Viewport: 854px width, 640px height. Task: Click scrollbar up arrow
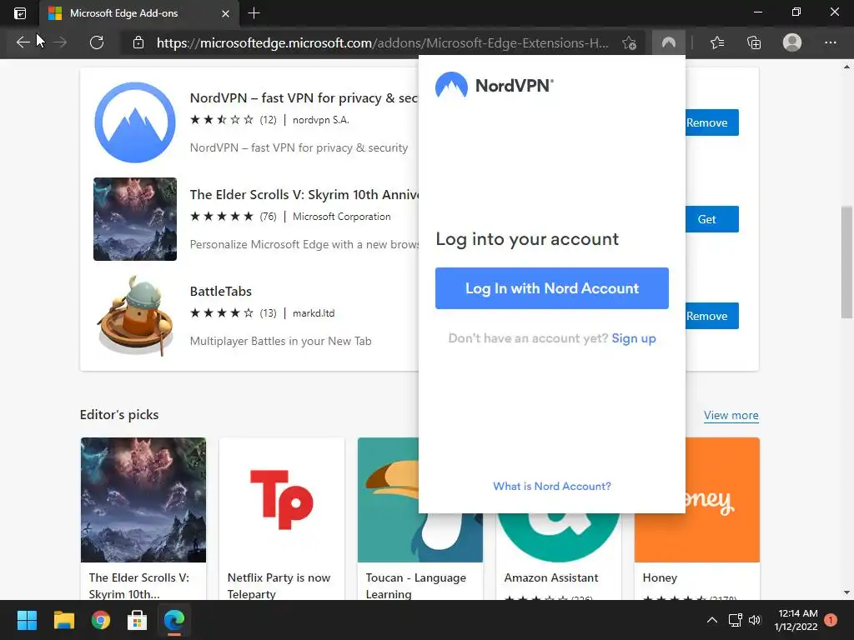846,67
